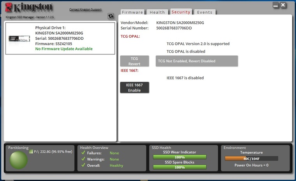Select the Security tab

181,12
